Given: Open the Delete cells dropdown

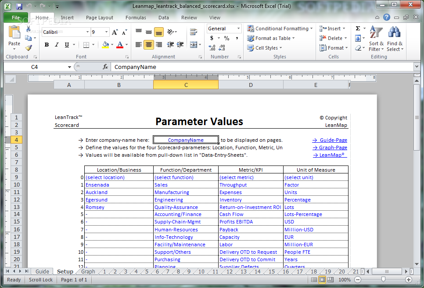Looking at the screenshot, I should (x=333, y=38).
